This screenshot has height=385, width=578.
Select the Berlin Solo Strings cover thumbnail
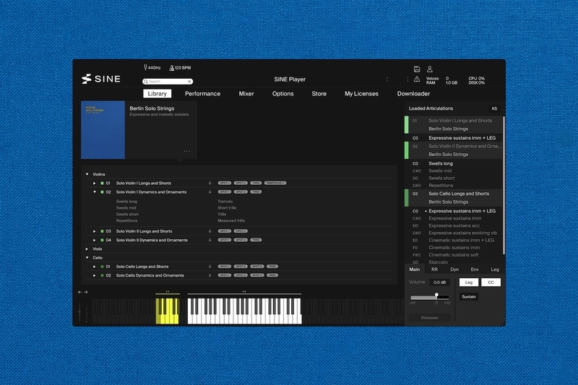(x=103, y=130)
